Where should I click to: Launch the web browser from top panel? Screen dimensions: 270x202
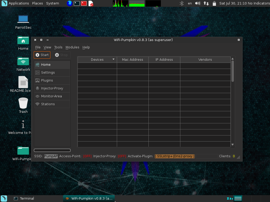click(69, 3)
